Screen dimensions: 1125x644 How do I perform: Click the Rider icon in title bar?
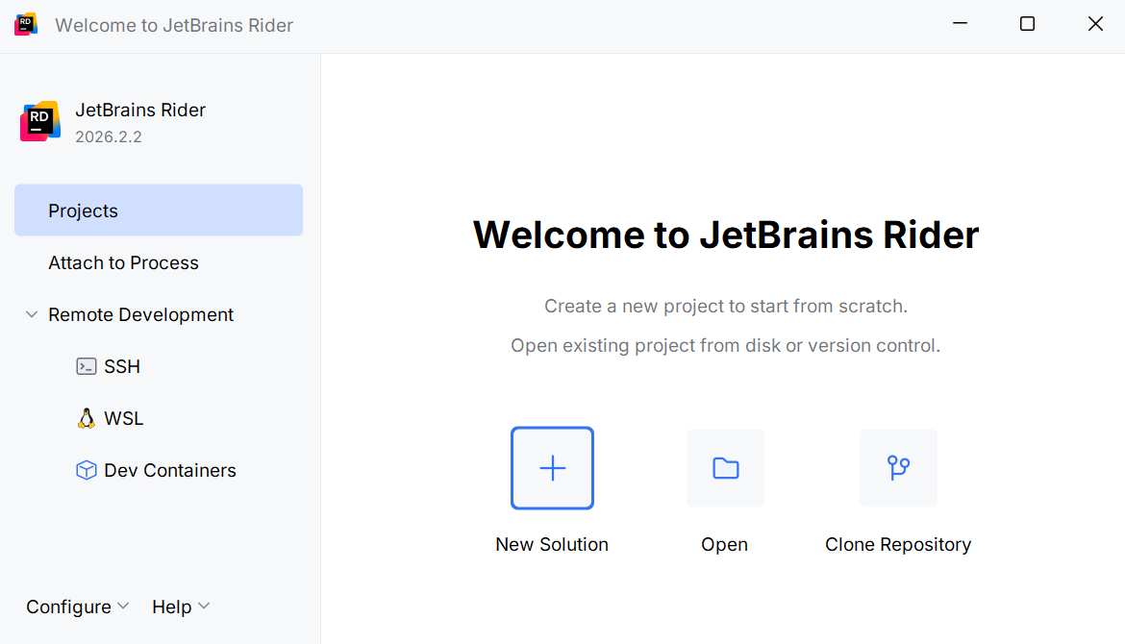pyautogui.click(x=26, y=24)
